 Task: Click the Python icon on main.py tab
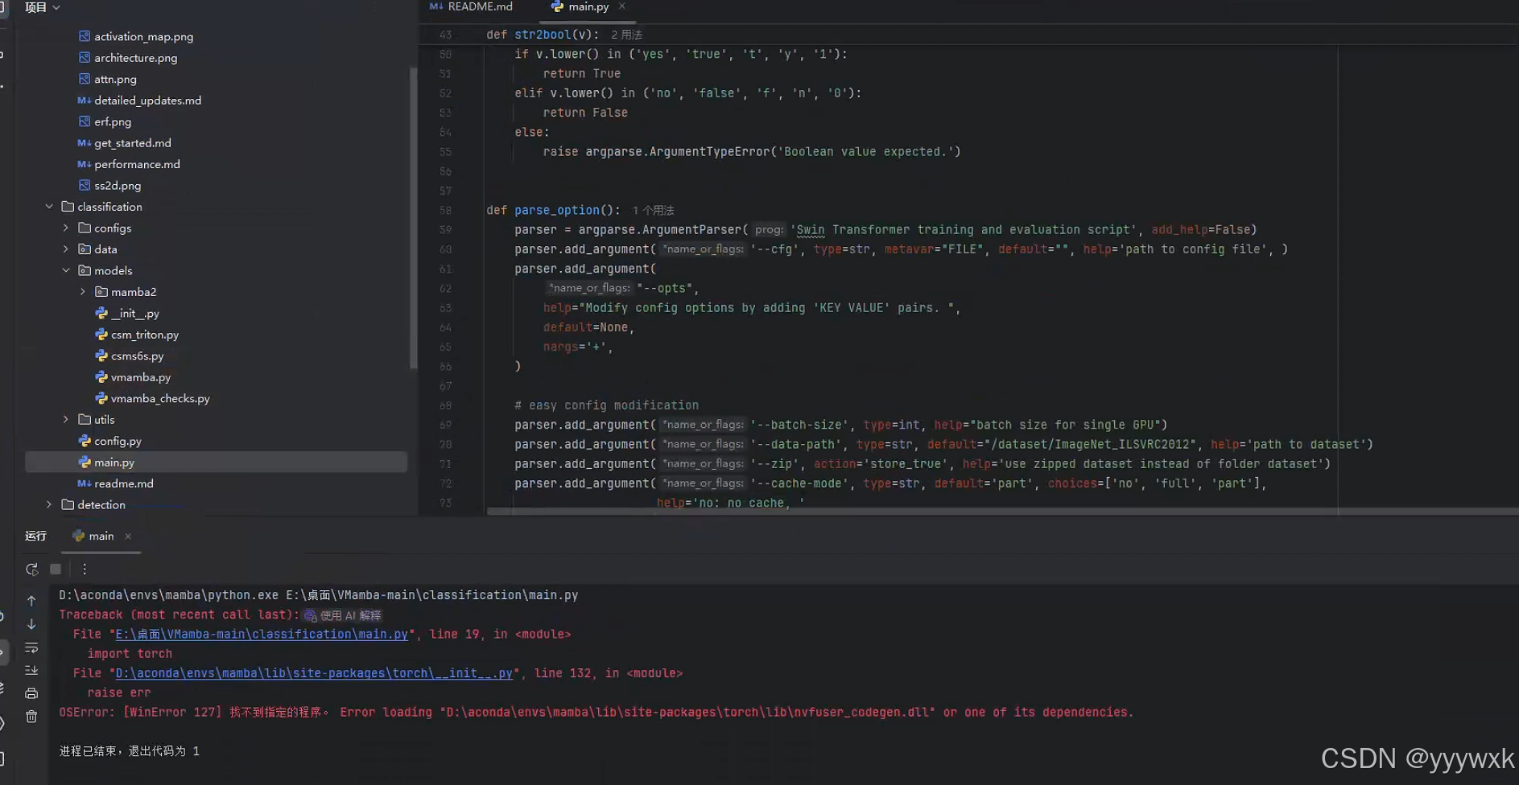click(x=557, y=6)
